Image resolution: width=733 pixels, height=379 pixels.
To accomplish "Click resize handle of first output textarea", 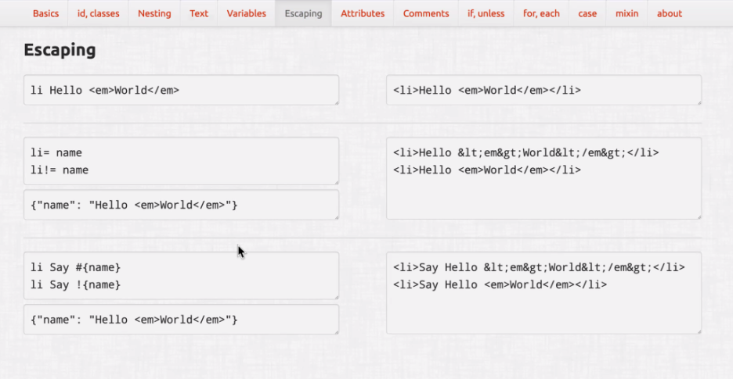I will 699,102.
